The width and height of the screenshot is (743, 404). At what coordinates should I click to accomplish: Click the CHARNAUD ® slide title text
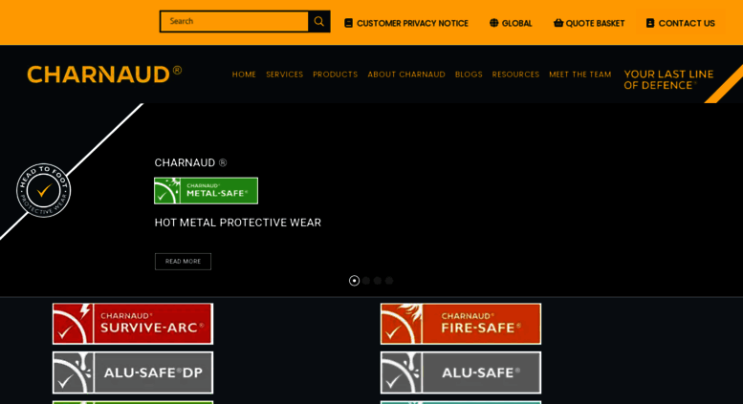click(190, 162)
